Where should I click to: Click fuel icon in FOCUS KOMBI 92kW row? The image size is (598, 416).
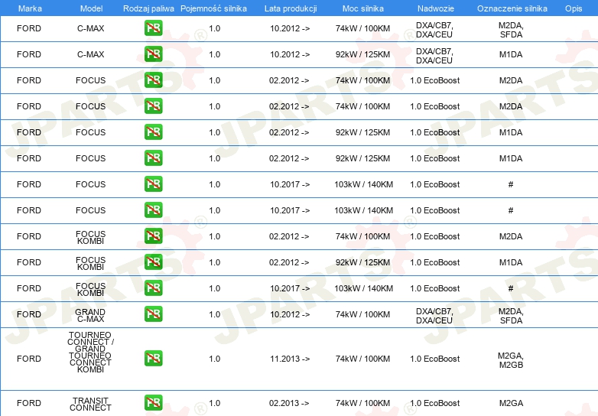[x=153, y=262]
